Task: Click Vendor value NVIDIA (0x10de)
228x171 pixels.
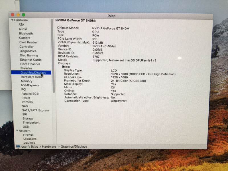Action: pyautogui.click(x=104, y=46)
